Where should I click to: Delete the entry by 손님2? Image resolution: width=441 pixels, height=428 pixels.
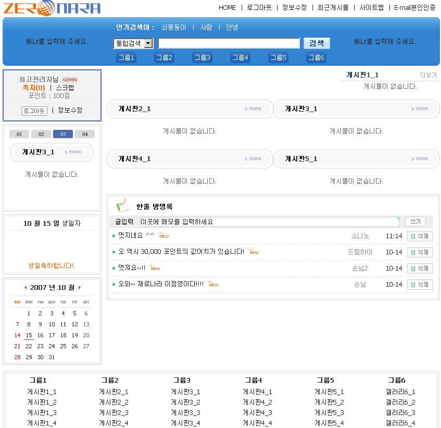(420, 268)
